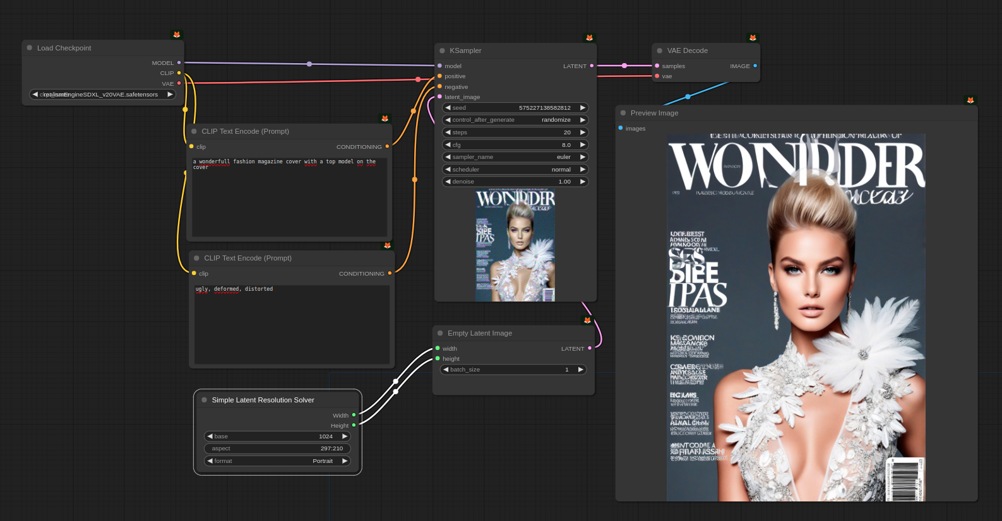The image size is (1002, 521).
Task: Click the generated magazine cover in Preview Image
Action: 796,317
